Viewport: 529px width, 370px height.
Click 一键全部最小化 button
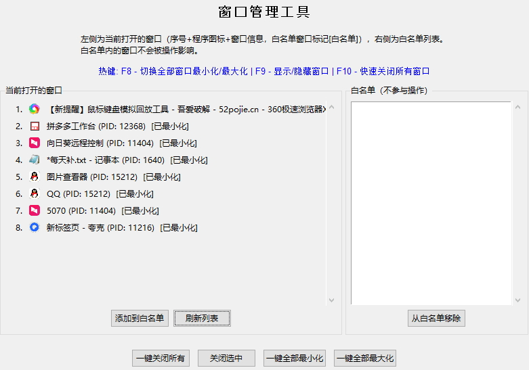pyautogui.click(x=295, y=359)
